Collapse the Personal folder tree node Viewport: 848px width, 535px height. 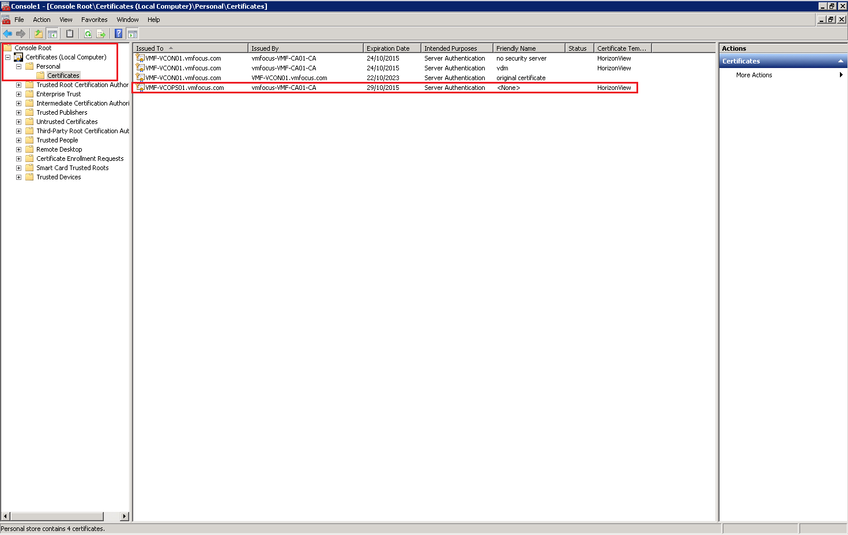[18, 66]
